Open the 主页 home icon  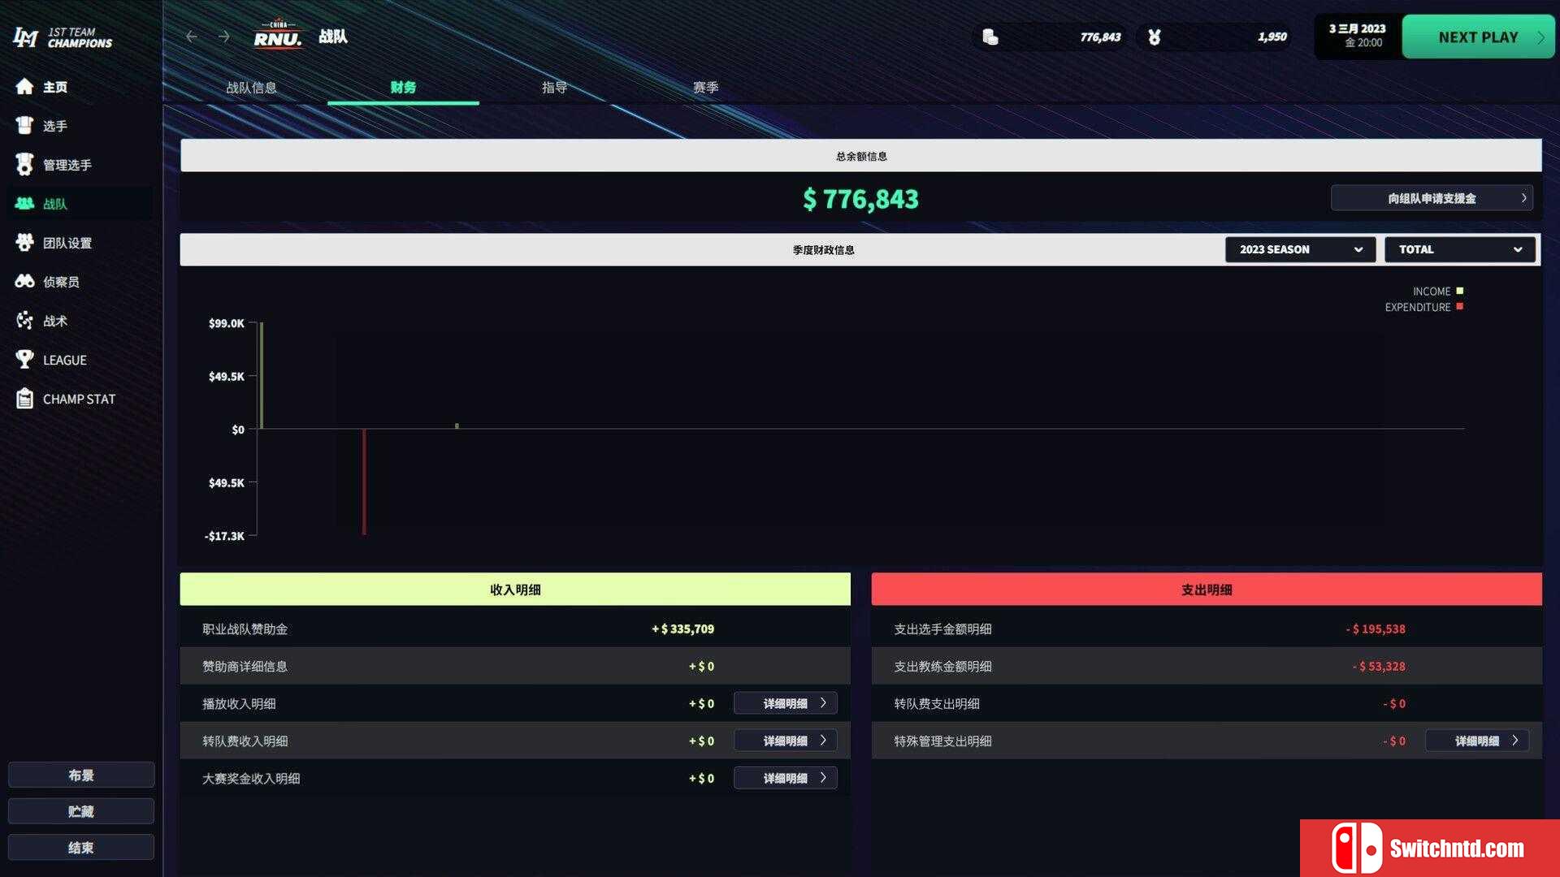click(24, 87)
